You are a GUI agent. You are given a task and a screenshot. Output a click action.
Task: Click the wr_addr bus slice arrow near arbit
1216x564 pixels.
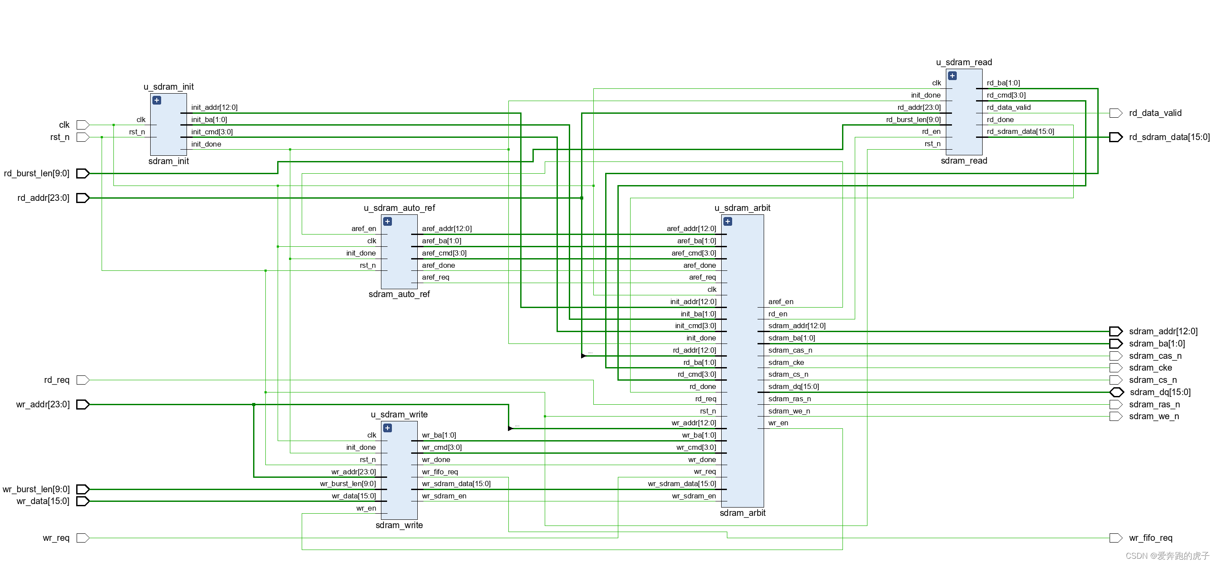[x=510, y=429]
